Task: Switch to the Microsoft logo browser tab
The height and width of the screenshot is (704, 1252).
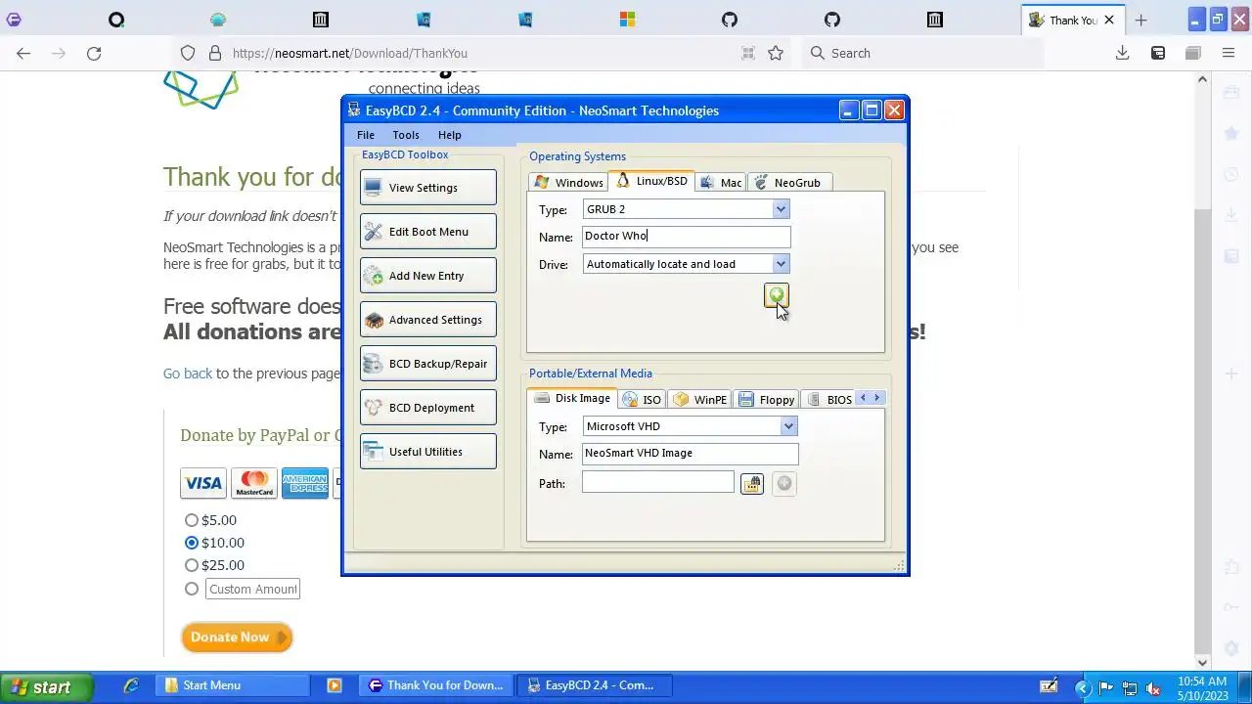Action: coord(627,20)
